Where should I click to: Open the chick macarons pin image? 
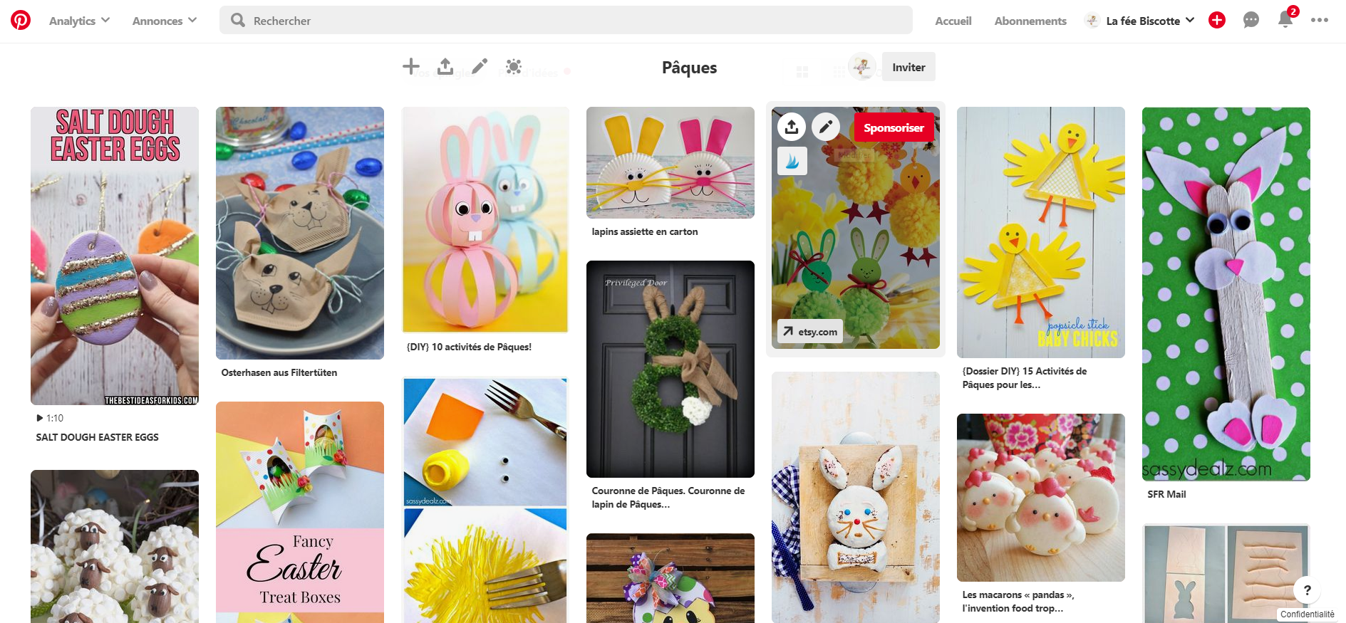coord(1041,498)
